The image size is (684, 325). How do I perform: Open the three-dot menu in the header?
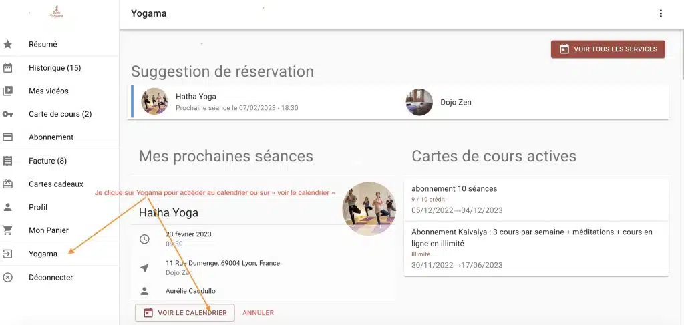coord(661,13)
